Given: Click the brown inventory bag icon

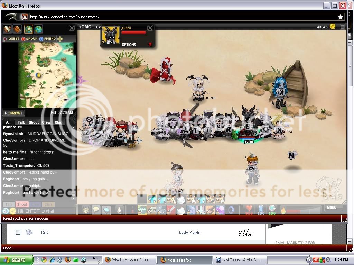Looking at the screenshot, I should [17, 29].
